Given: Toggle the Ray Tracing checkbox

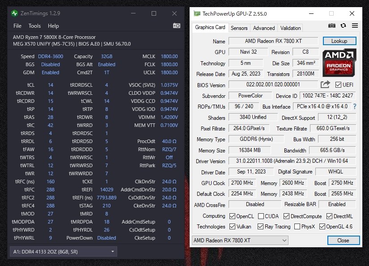Looking at the screenshot, I should click(x=261, y=227).
